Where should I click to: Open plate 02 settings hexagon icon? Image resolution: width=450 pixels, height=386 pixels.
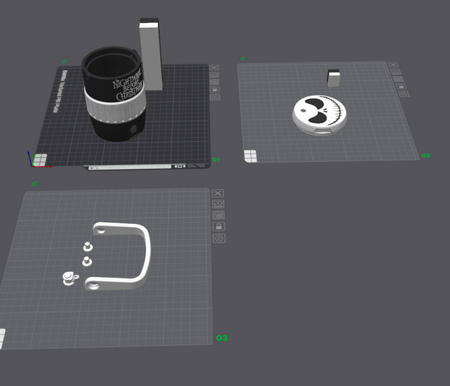[404, 94]
